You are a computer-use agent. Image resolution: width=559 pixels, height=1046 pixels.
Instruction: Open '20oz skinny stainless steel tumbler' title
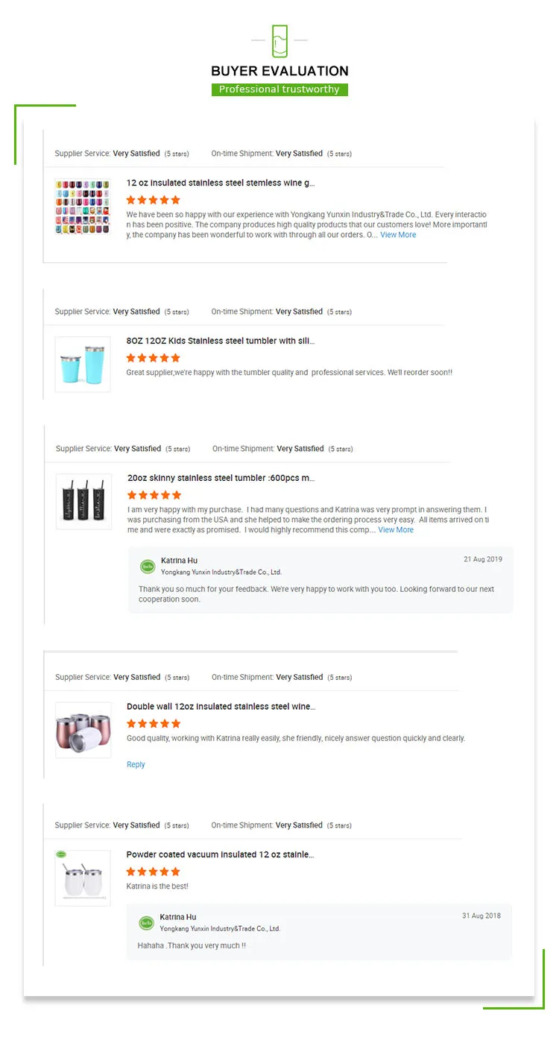point(221,478)
